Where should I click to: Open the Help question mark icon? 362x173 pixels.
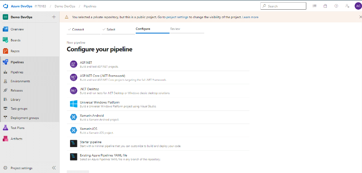[336, 6]
